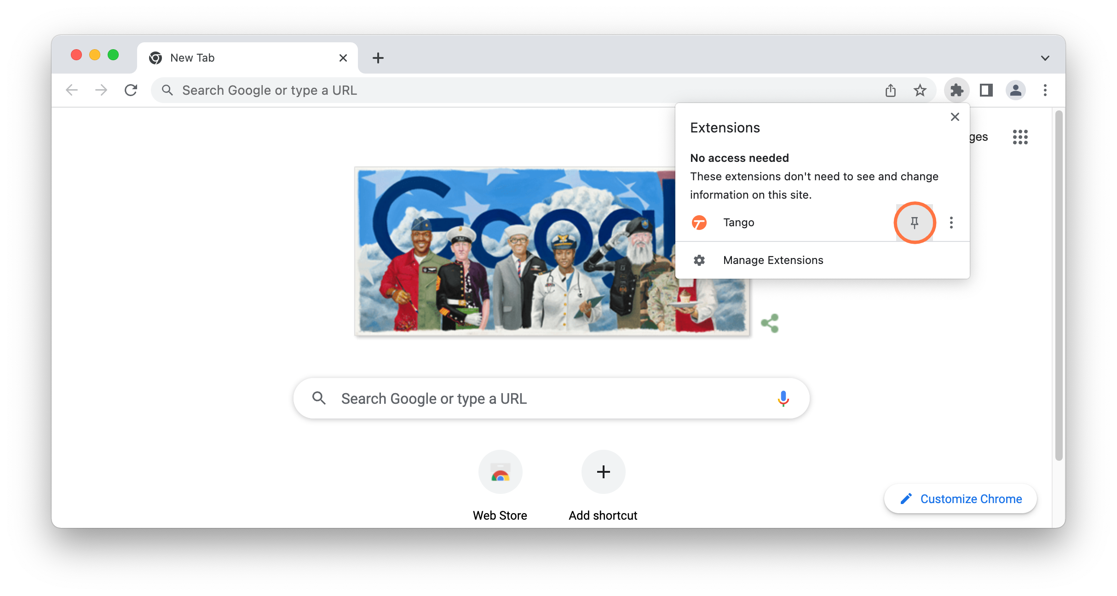The height and width of the screenshot is (596, 1117).
Task: Go forward to next page
Action: tap(101, 90)
